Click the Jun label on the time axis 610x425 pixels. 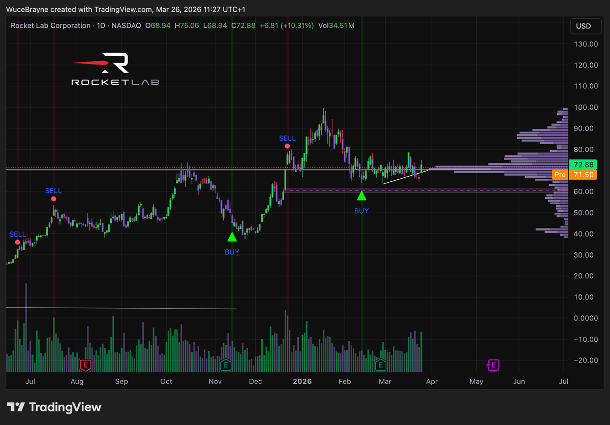click(520, 381)
